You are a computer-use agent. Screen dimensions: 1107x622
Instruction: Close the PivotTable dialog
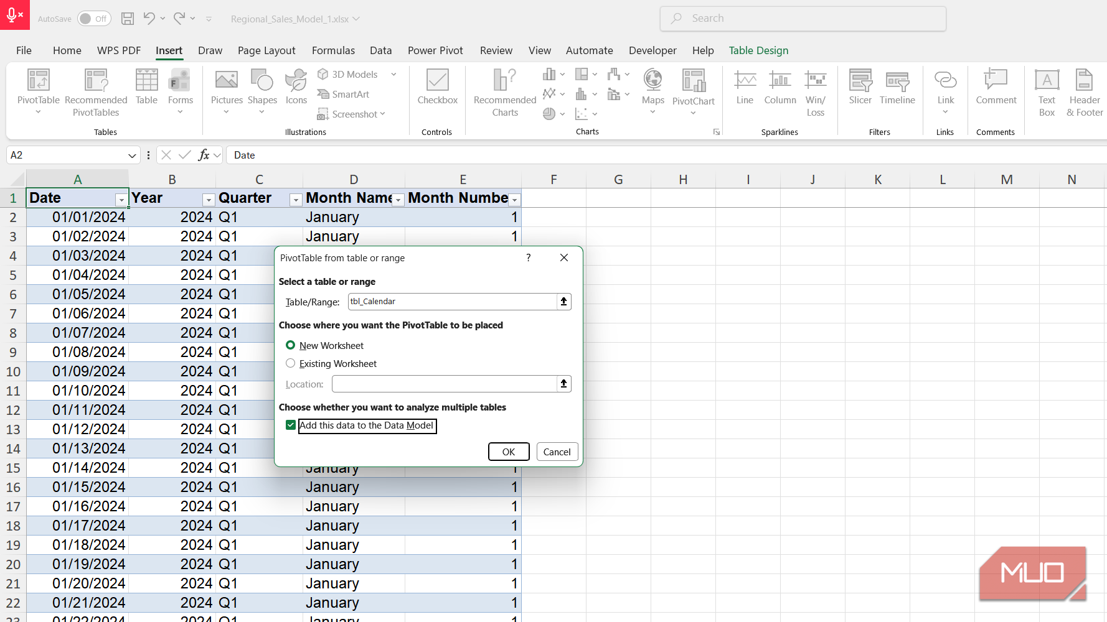pos(564,258)
